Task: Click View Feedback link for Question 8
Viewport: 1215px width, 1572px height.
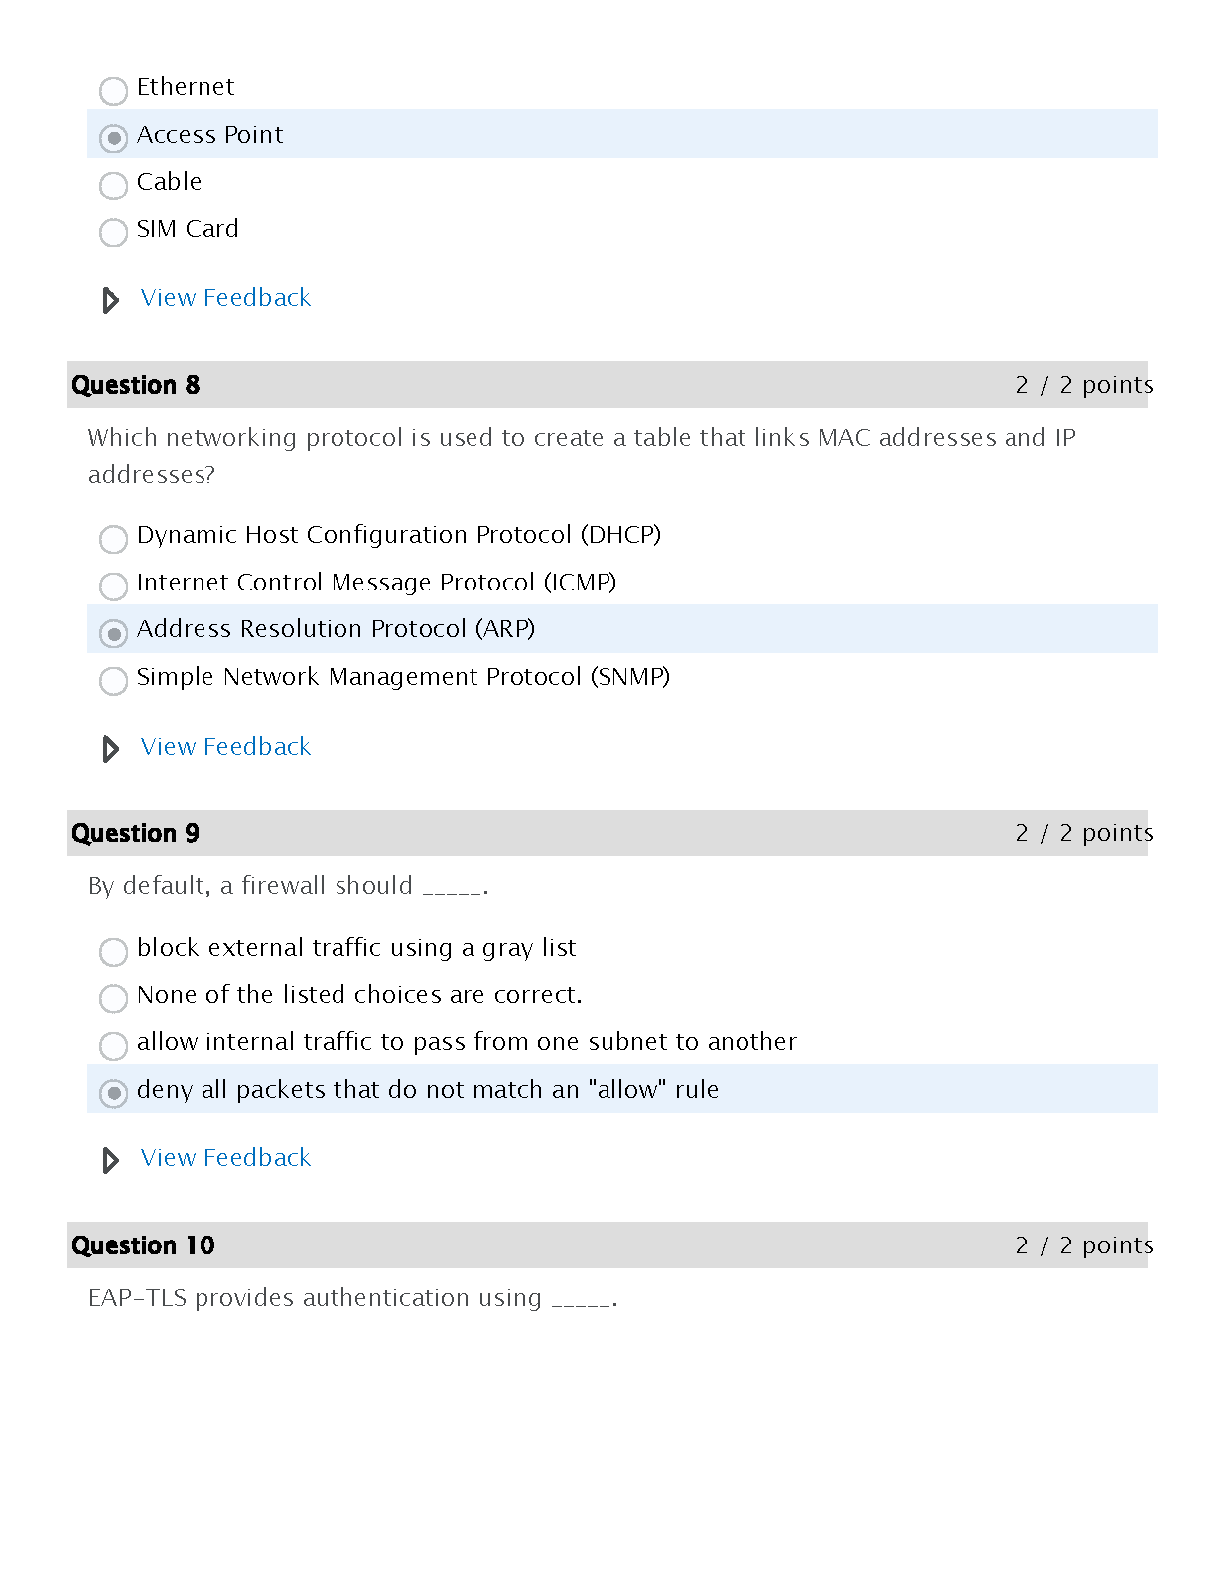Action: pos(225,747)
